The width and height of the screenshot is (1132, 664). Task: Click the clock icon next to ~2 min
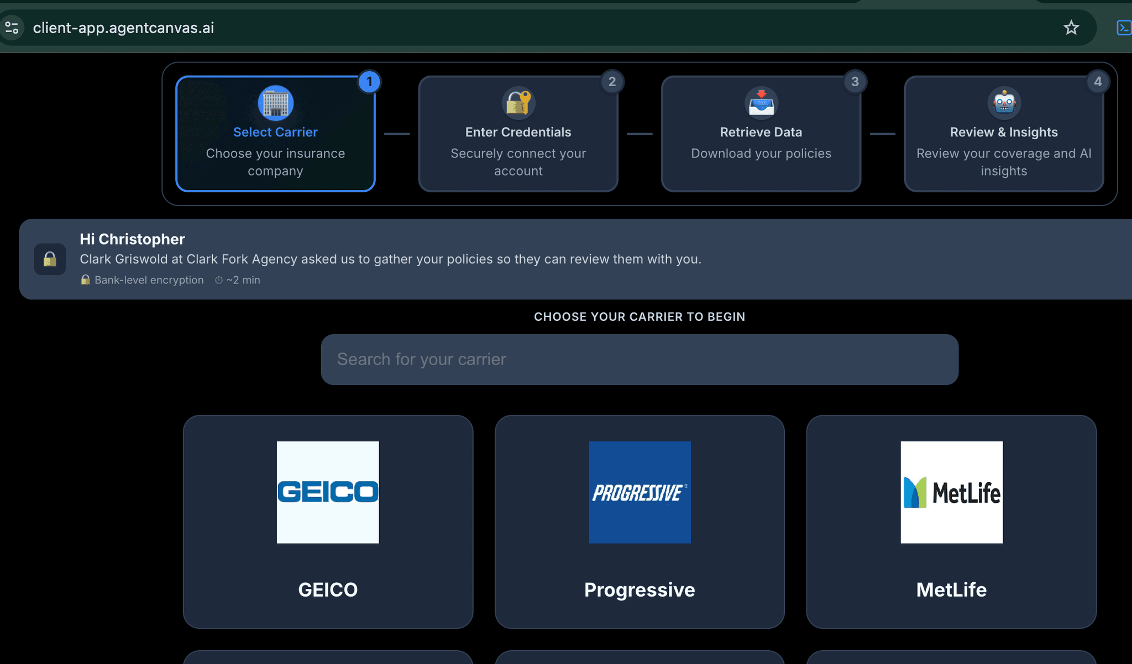tap(219, 280)
